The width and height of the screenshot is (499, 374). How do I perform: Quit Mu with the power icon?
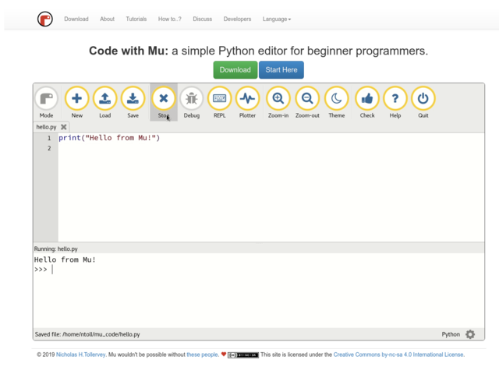click(x=423, y=98)
